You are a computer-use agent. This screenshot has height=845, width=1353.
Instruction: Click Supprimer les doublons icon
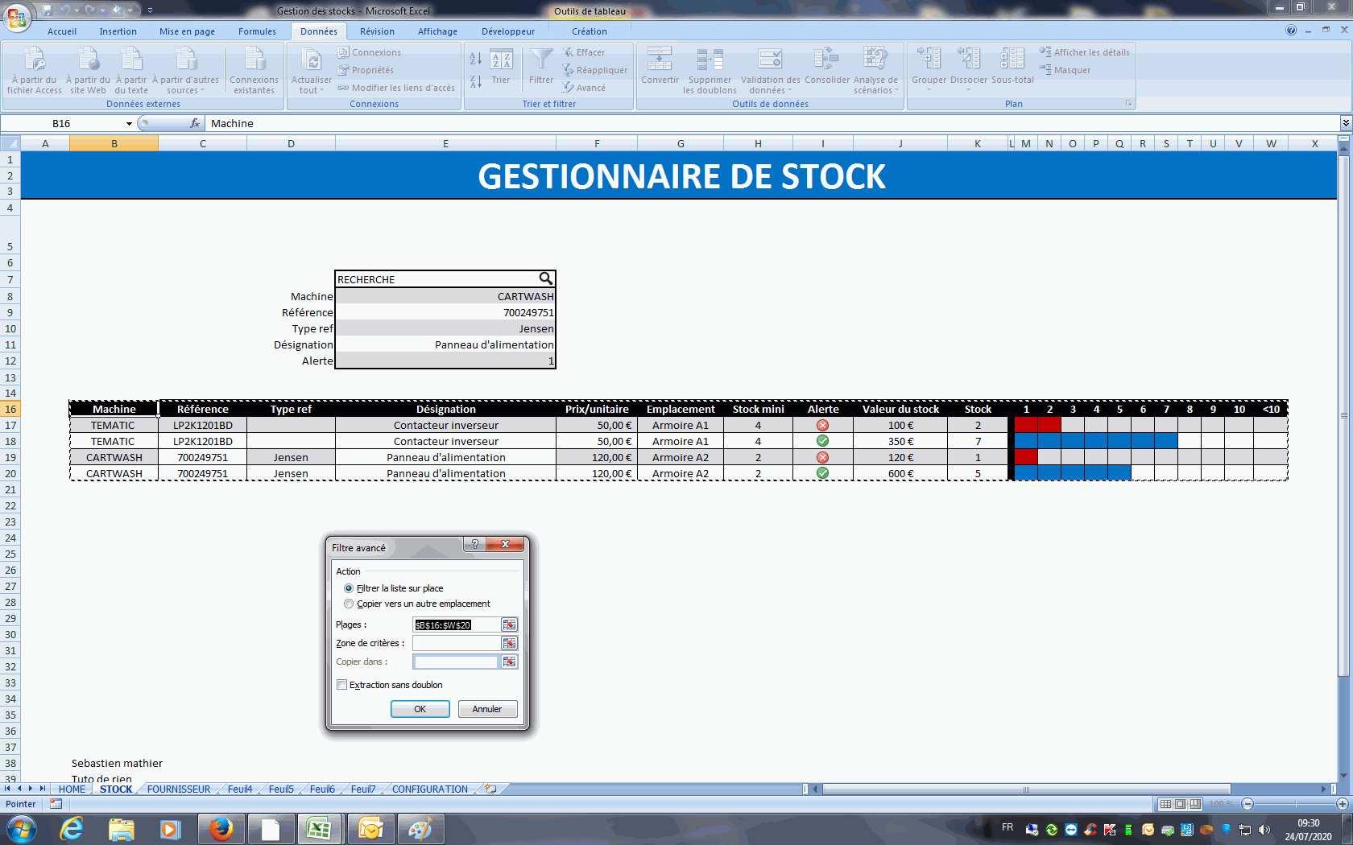pyautogui.click(x=710, y=60)
